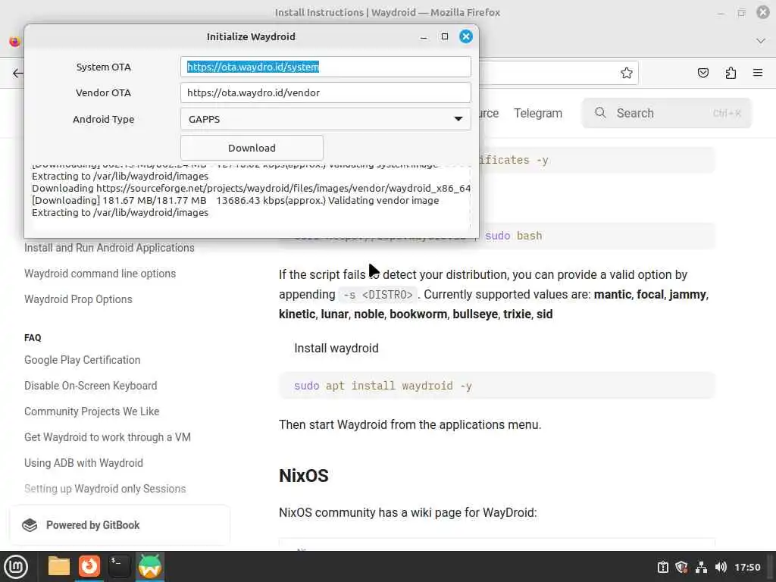Open Setting up Waydroid only Sessions page
This screenshot has width=776, height=582.
click(x=105, y=489)
